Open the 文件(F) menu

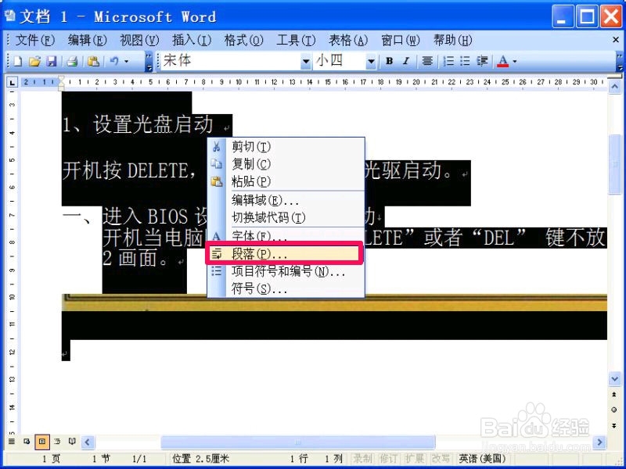[x=34, y=40]
